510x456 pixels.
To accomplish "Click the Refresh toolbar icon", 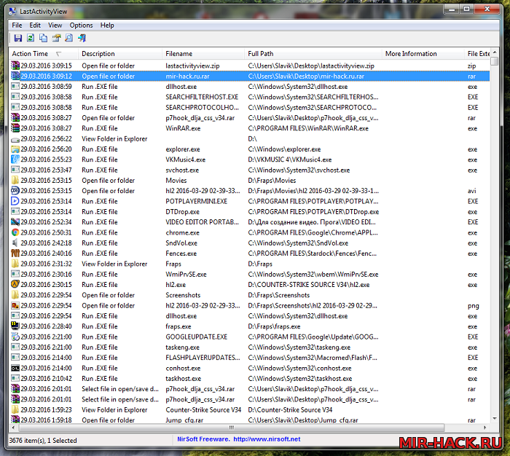I will pyautogui.click(x=31, y=38).
